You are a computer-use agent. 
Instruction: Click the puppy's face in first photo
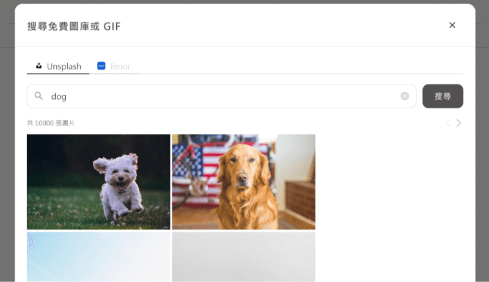click(x=119, y=175)
